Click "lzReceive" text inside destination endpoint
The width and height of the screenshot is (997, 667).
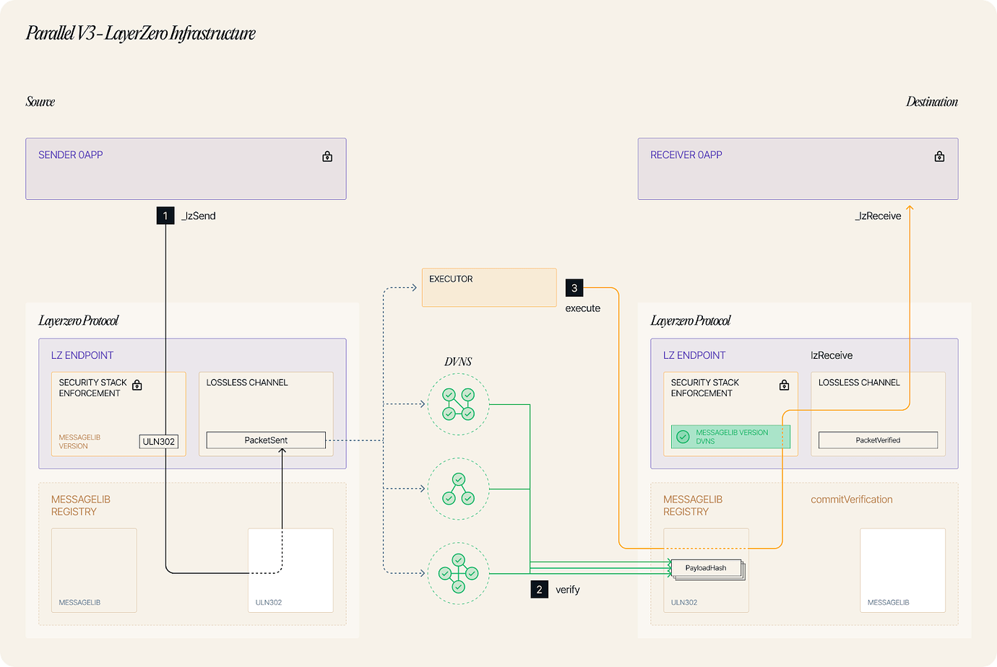tap(832, 355)
